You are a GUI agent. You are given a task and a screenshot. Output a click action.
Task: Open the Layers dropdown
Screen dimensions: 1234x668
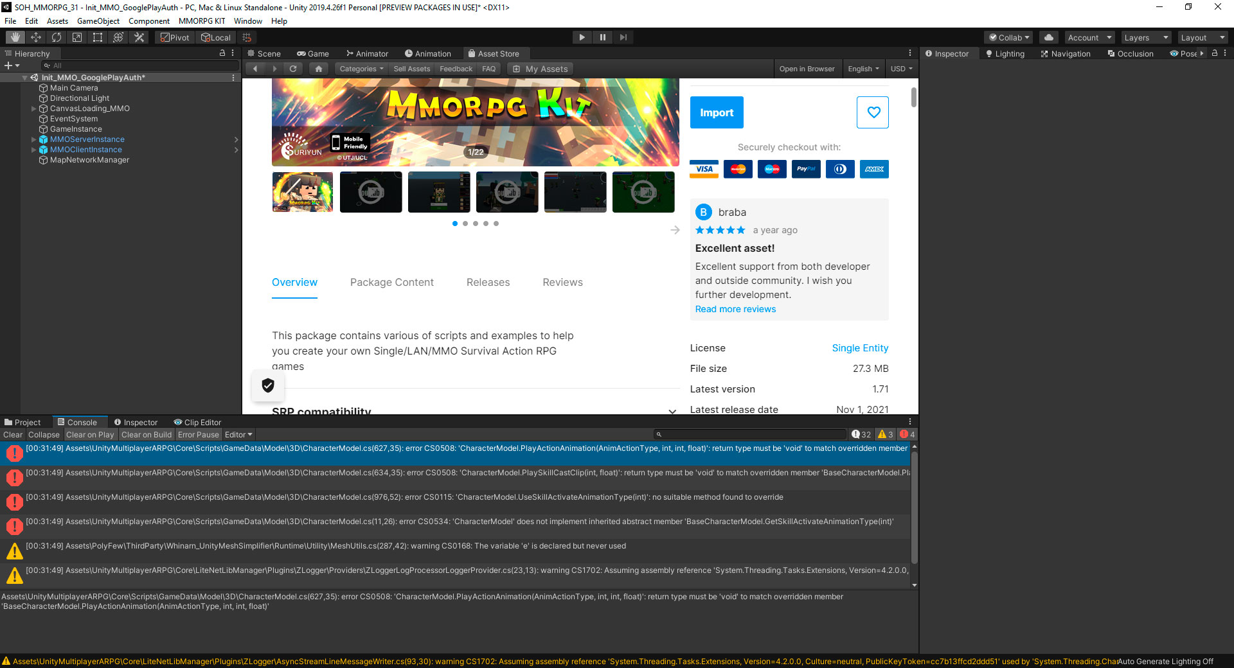(1145, 37)
